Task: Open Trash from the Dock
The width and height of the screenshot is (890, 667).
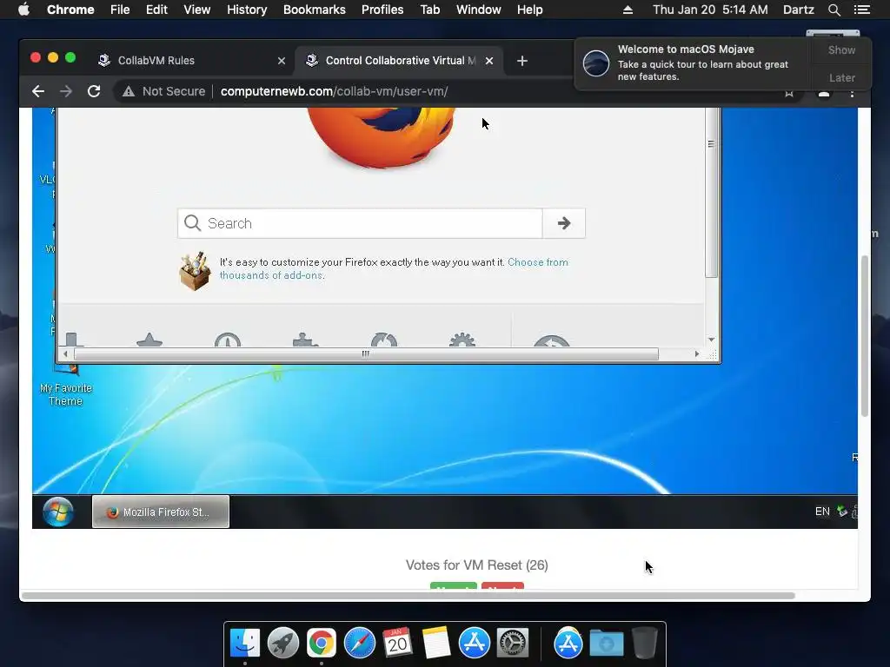Action: tap(644, 644)
